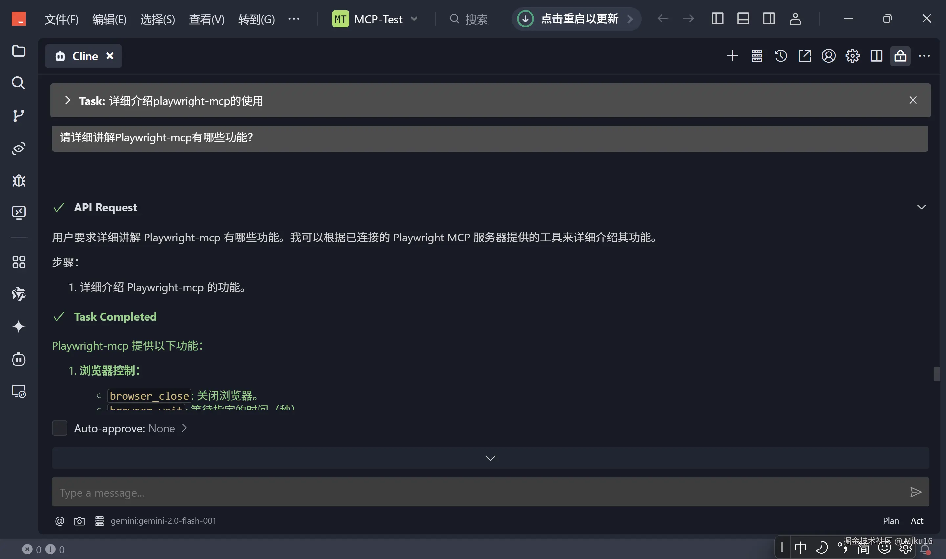Open the Extensions grid icon
This screenshot has height=559, width=946.
pos(18,262)
